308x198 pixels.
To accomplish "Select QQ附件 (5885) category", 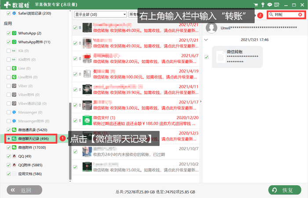I will (30, 165).
